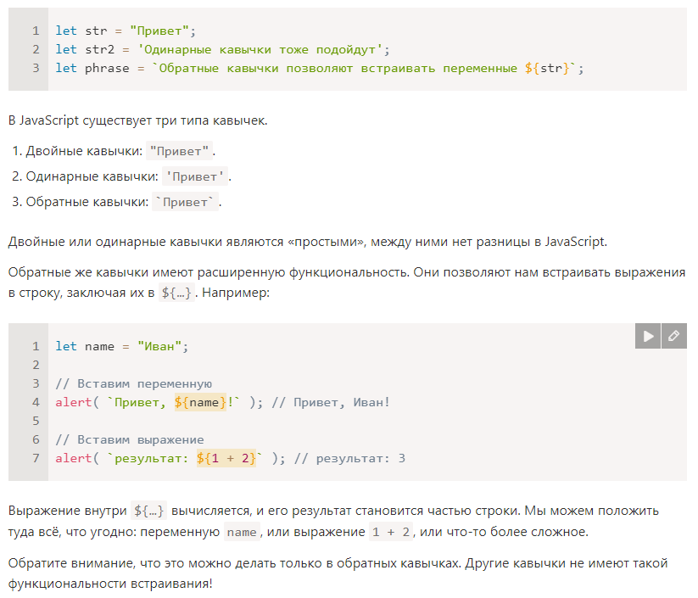Screen dimensions: 698x598
Task: Click the inline code '1 + 2' in paragraph
Action: tap(391, 532)
